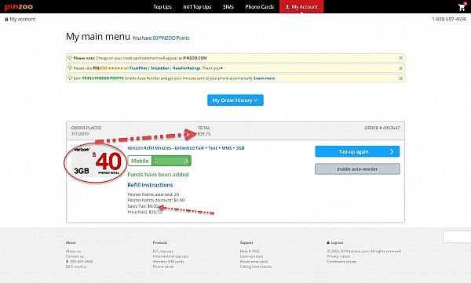Click the Verizon $40 refill thumbnail
The width and height of the screenshot is (471, 283).
97,161
